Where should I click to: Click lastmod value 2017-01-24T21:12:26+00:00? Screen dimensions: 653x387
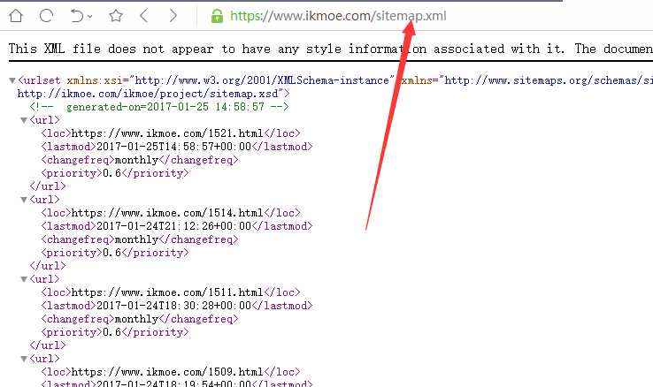[x=173, y=226]
